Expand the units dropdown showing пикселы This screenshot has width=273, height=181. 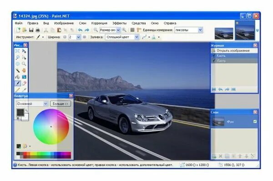point(200,30)
